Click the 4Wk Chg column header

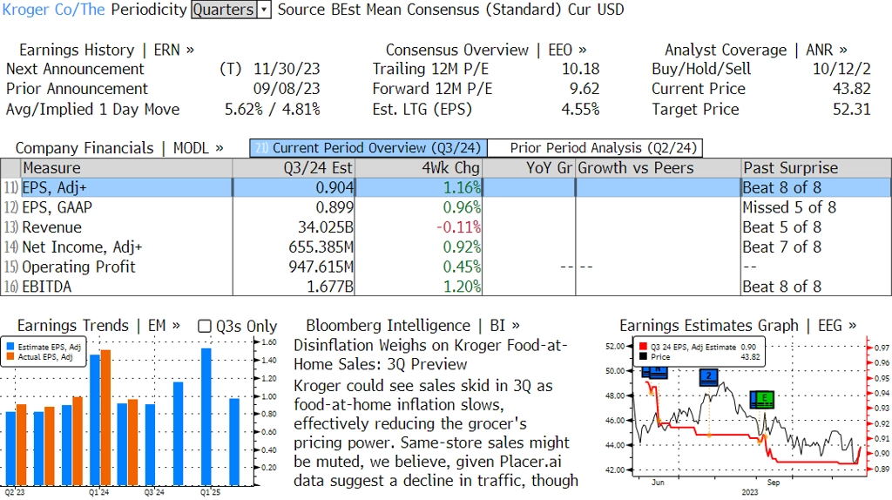click(x=419, y=168)
